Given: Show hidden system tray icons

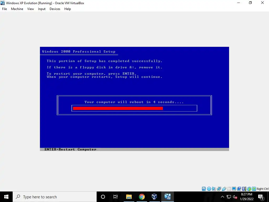Looking at the screenshot, I should pyautogui.click(x=222, y=197).
